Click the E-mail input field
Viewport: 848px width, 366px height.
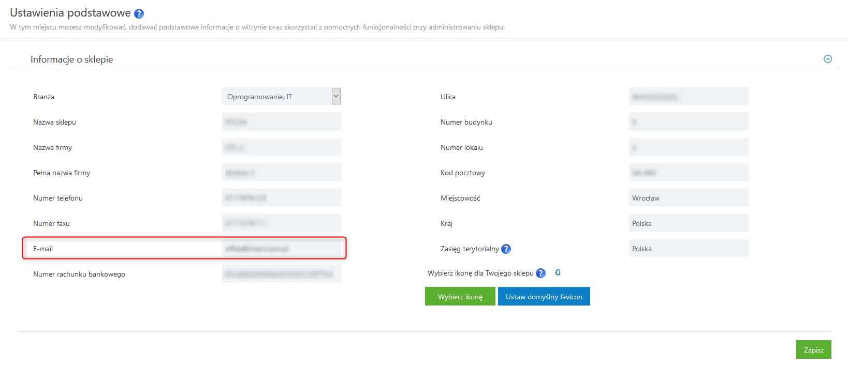tap(281, 249)
